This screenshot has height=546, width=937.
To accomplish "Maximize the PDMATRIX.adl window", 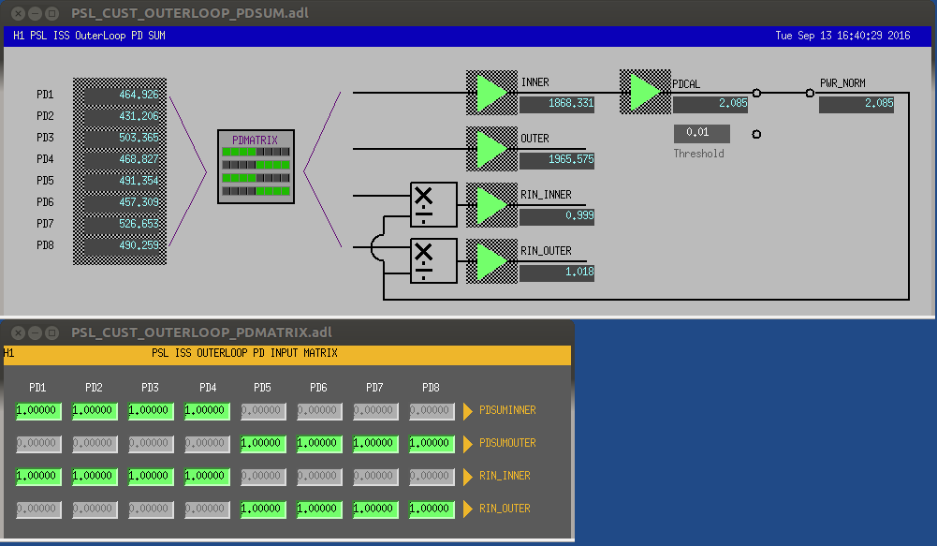I will coord(52,332).
